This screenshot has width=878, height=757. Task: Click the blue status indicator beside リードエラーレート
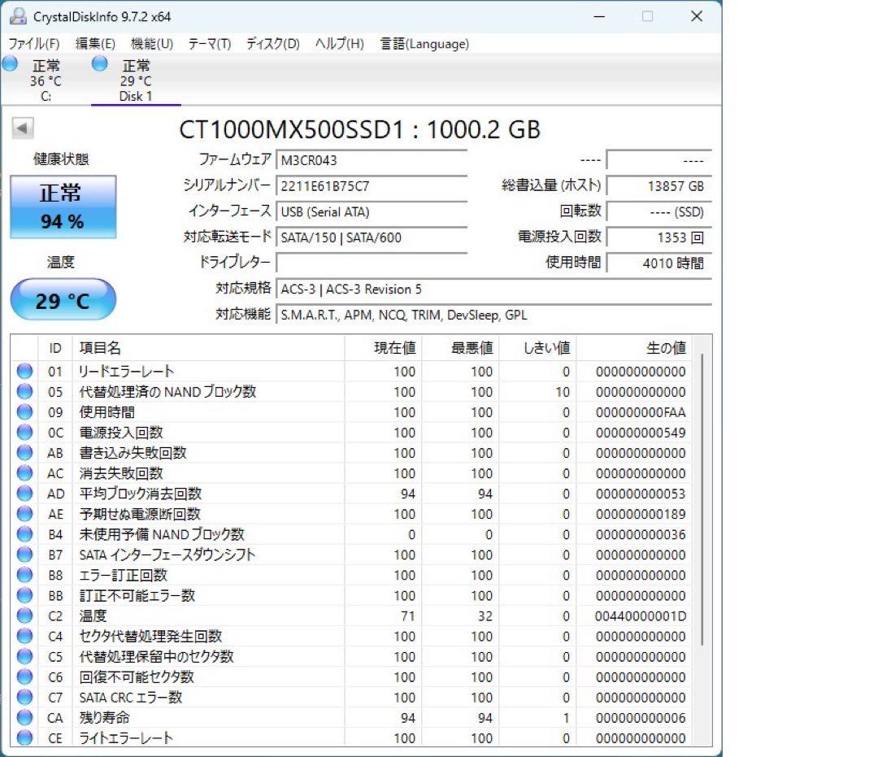(x=24, y=372)
